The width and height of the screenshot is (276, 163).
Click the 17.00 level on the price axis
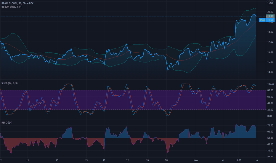pyautogui.click(x=270, y=42)
